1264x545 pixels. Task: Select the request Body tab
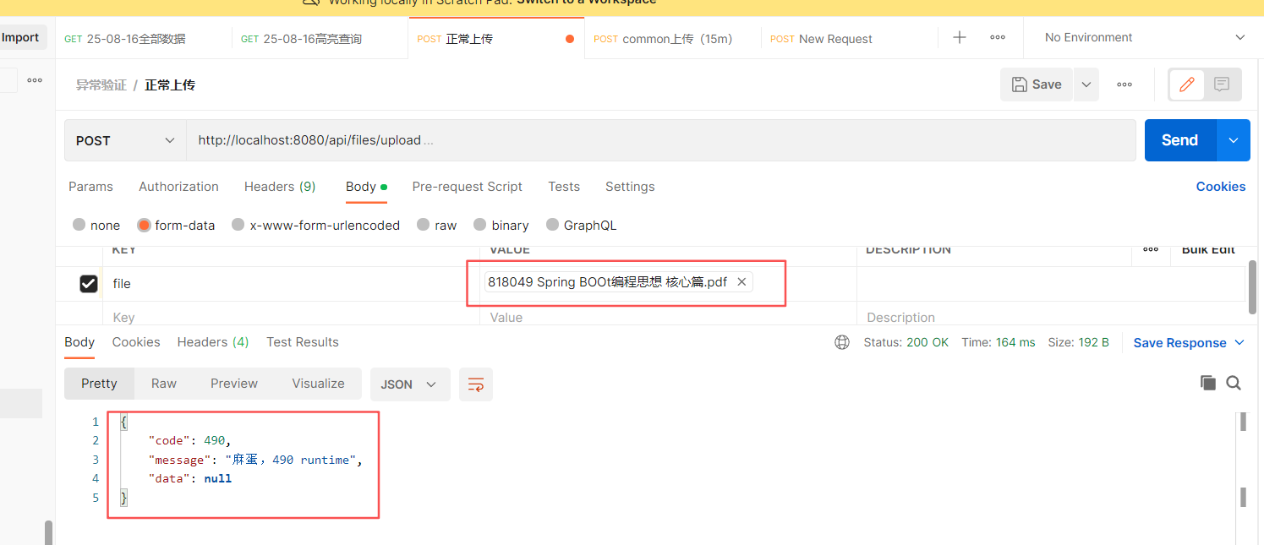tap(365, 187)
